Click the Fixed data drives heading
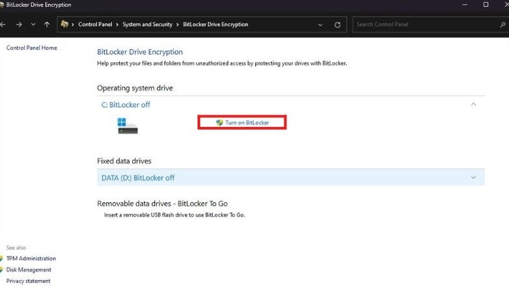The width and height of the screenshot is (509, 286). [124, 161]
